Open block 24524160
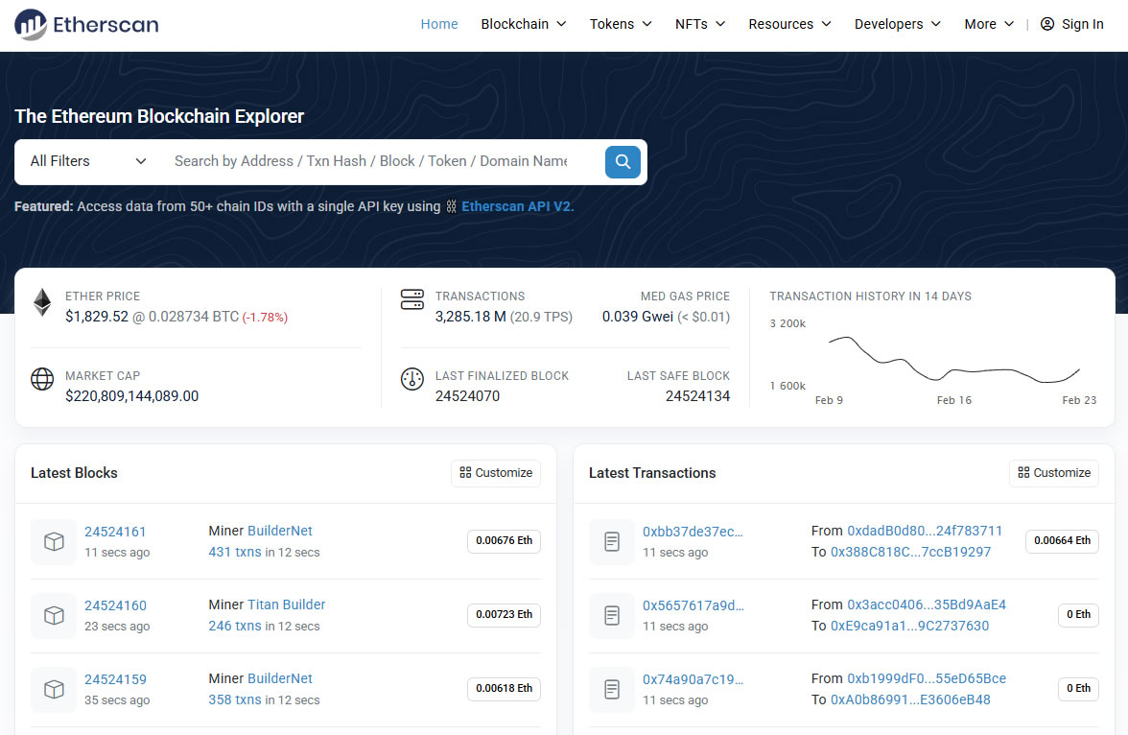 pyautogui.click(x=115, y=605)
